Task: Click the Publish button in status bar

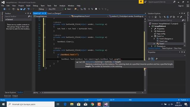Action: coord(183,100)
